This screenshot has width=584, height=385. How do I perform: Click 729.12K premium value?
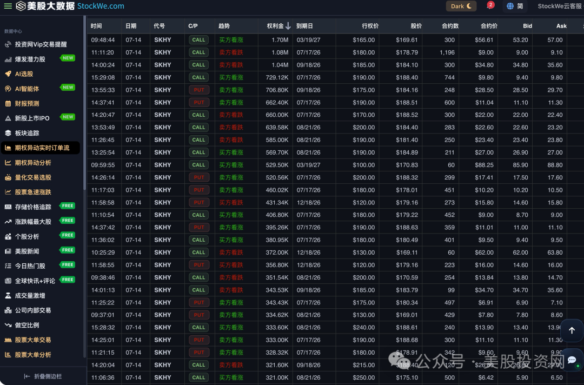coord(277,77)
